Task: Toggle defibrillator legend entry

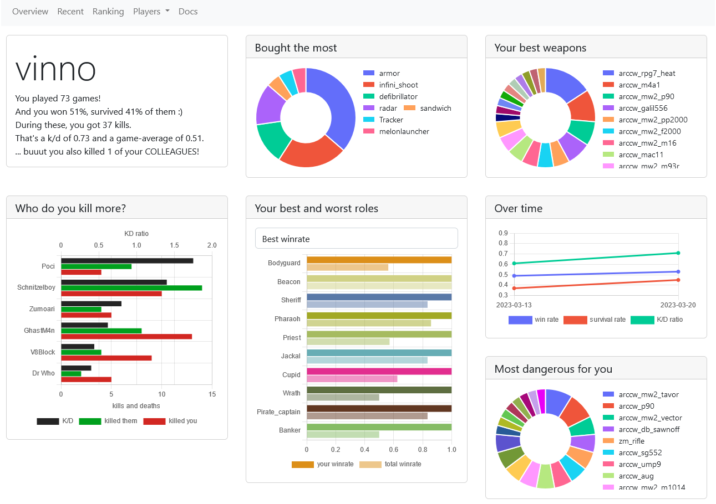Action: point(390,97)
